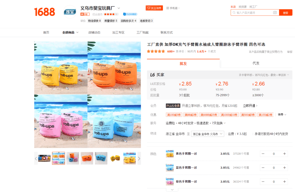Click the PLUS会员 badge
This screenshot has width=295, height=192.
[x=173, y=106]
